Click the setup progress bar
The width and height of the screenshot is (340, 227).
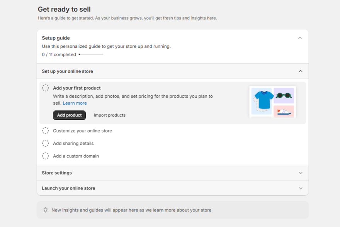pos(91,54)
